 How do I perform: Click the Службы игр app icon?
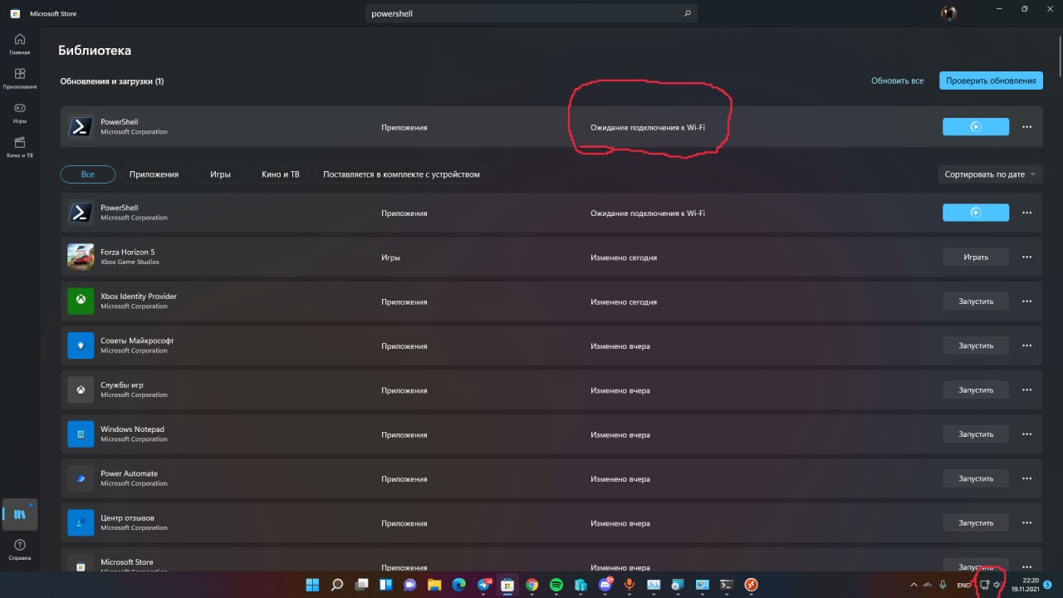[x=81, y=390]
